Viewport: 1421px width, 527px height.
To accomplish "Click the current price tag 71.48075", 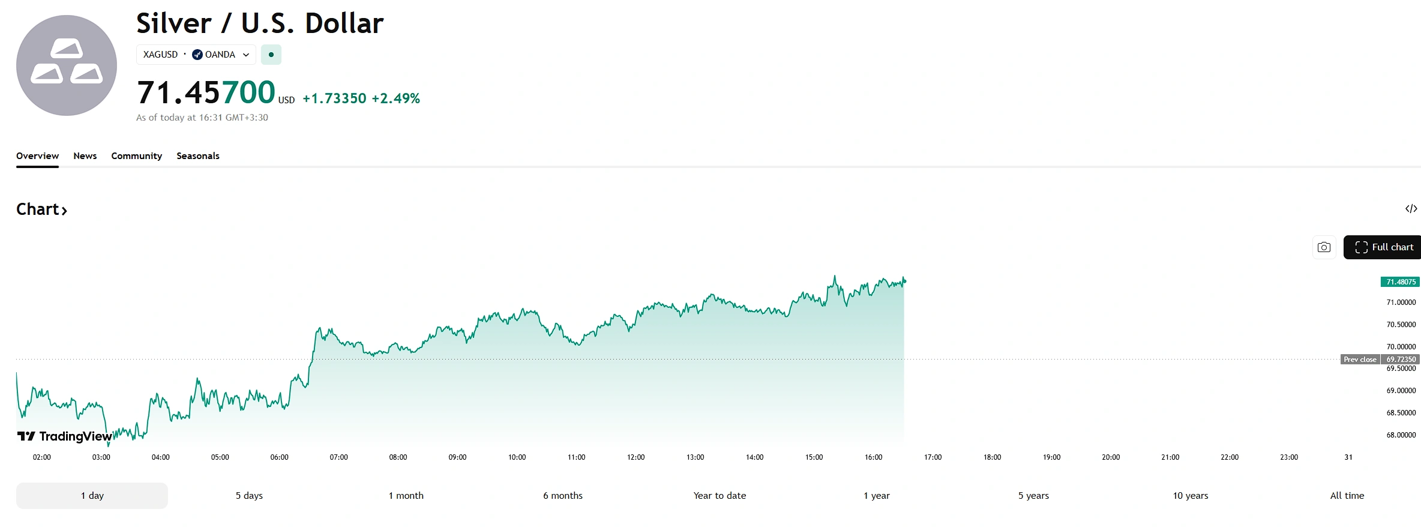I will [x=1401, y=282].
